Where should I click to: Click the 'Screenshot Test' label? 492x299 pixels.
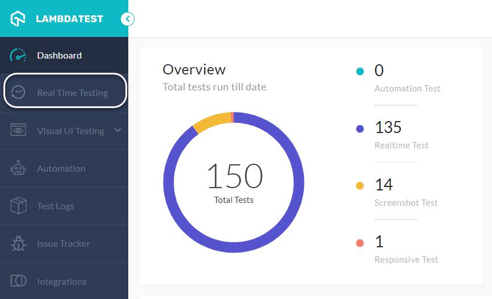click(x=406, y=203)
